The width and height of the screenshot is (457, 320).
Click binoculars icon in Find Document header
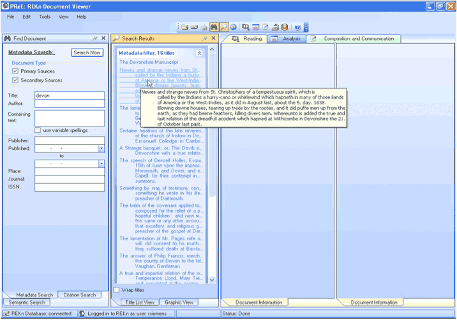tap(8, 38)
